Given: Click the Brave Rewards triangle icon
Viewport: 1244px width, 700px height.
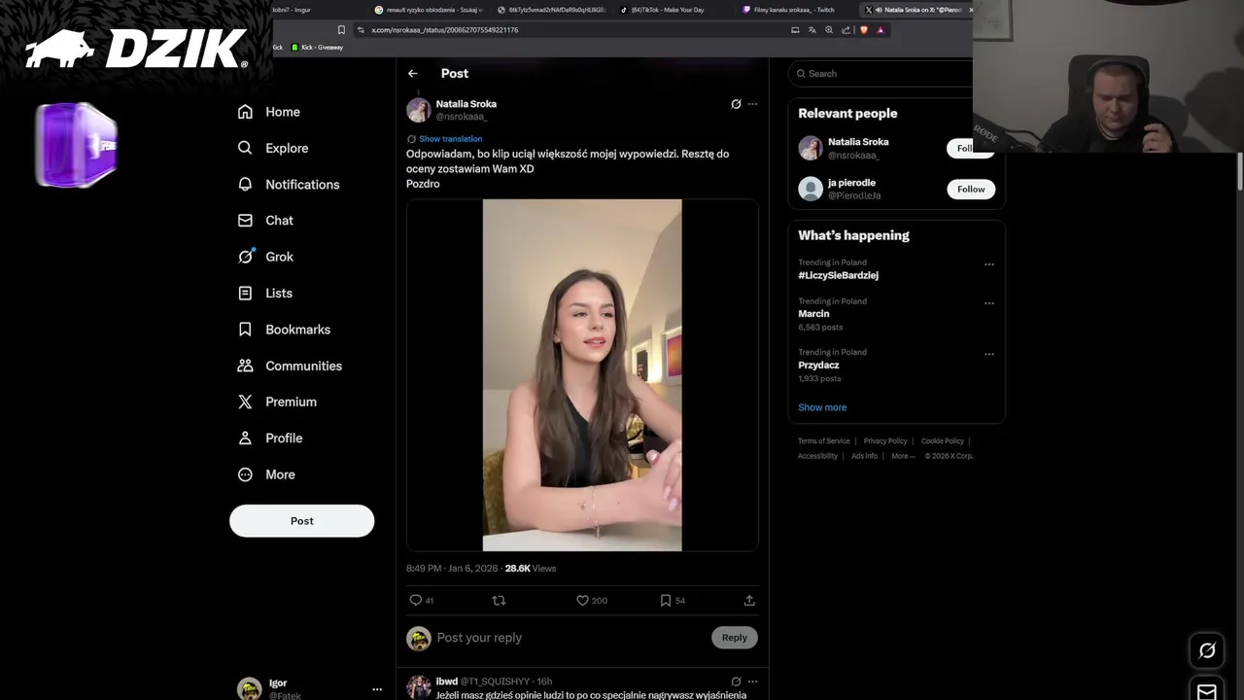Looking at the screenshot, I should pos(881,30).
